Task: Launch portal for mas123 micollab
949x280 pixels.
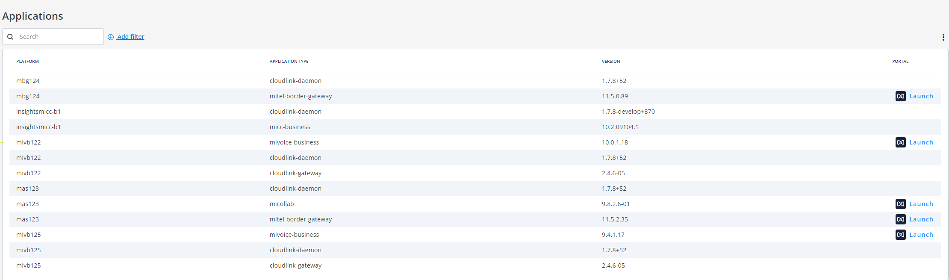Action: click(914, 204)
